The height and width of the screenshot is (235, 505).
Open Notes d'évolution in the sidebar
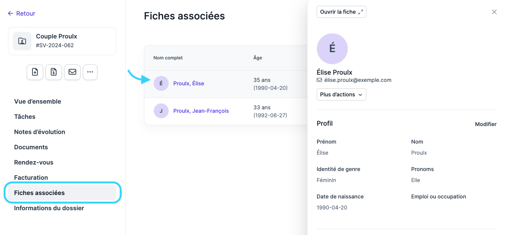[40, 132]
